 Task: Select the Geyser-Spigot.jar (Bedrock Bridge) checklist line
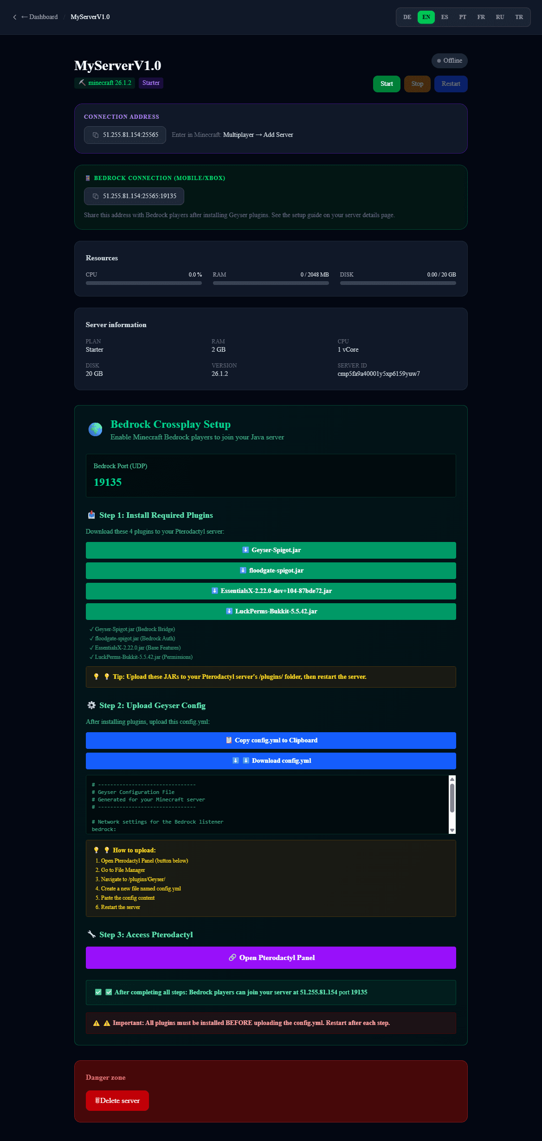tap(132, 630)
